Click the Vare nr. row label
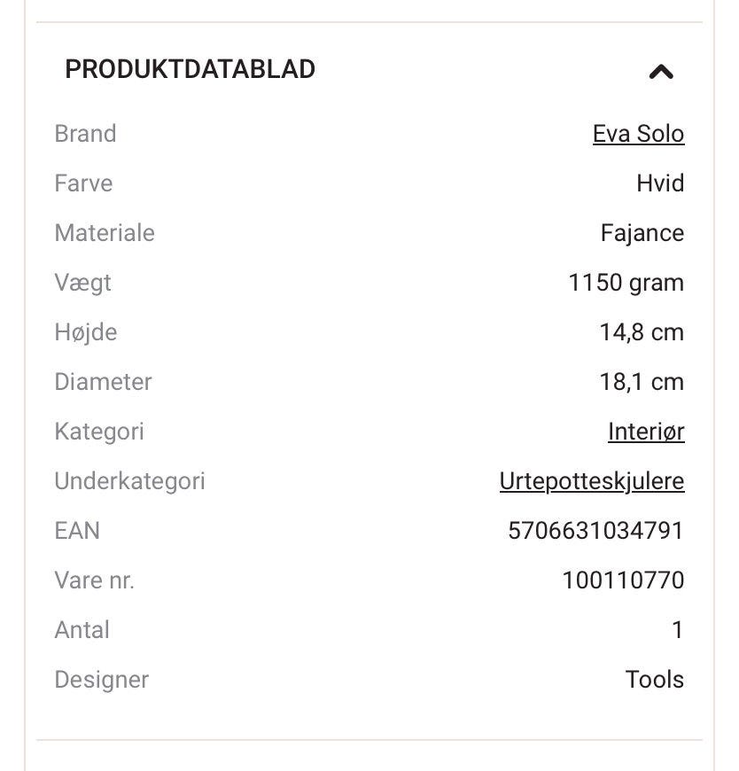 tap(94, 580)
